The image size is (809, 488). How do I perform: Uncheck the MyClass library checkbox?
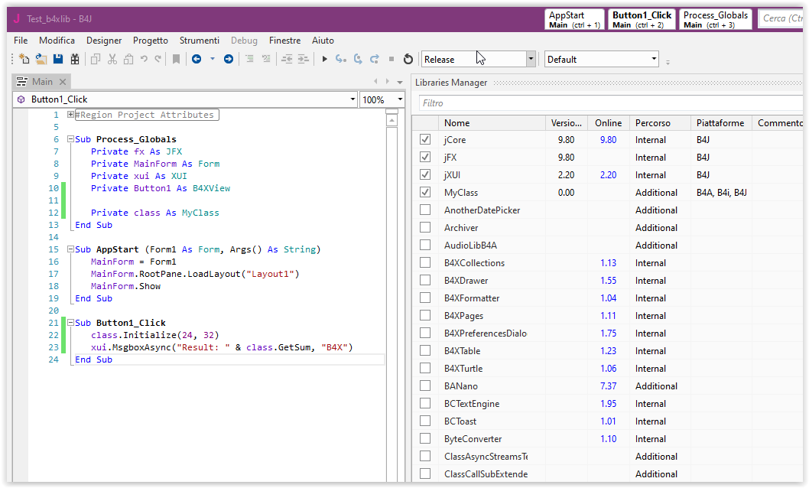(x=425, y=193)
